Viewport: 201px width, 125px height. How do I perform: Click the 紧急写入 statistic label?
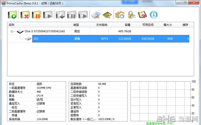click(x=76, y=104)
